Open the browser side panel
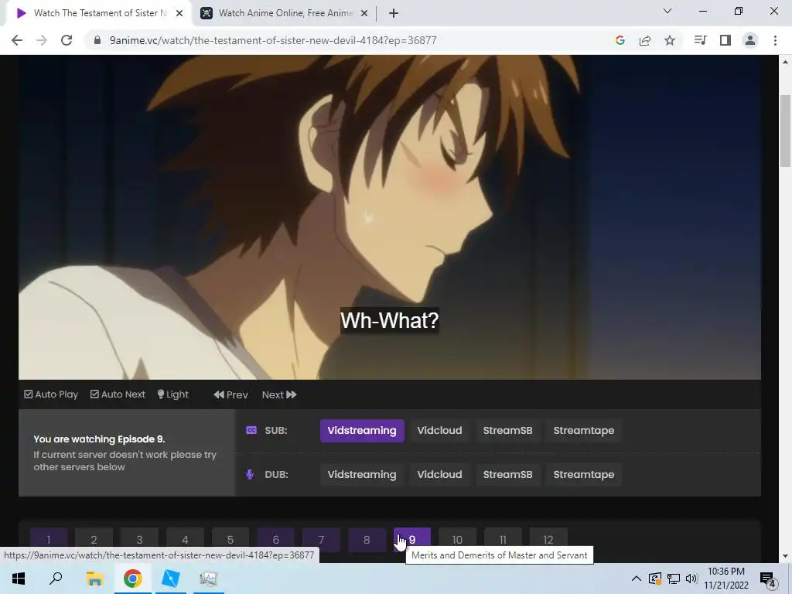792x594 pixels. tap(725, 40)
